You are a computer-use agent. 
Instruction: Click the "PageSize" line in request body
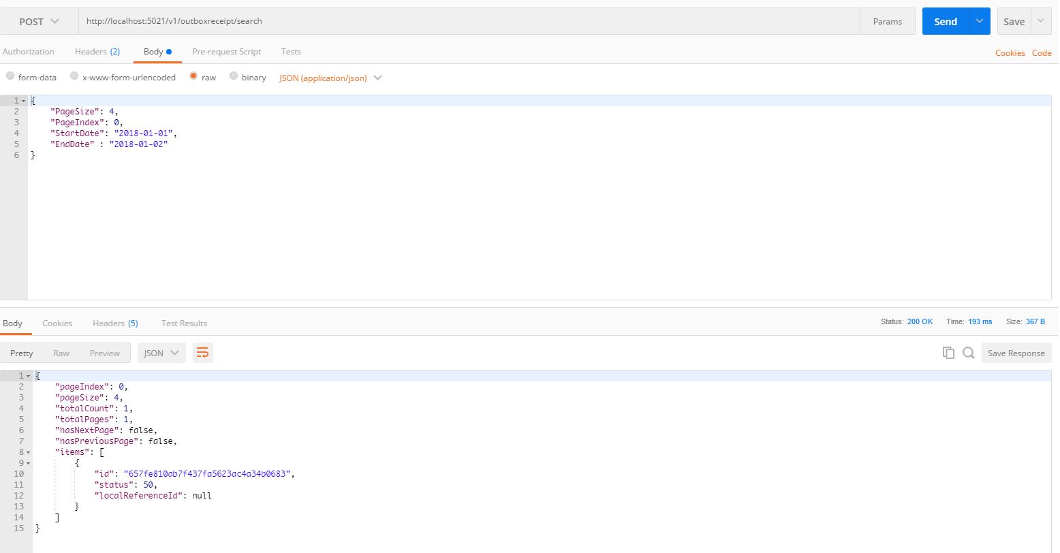tap(84, 112)
